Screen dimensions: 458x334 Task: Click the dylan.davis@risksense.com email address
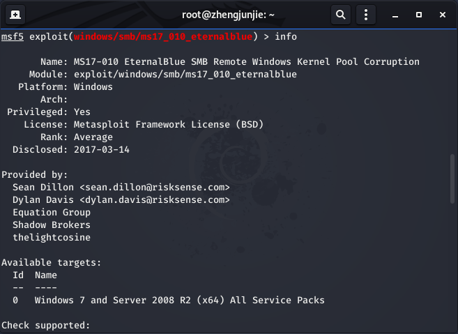(x=155, y=200)
